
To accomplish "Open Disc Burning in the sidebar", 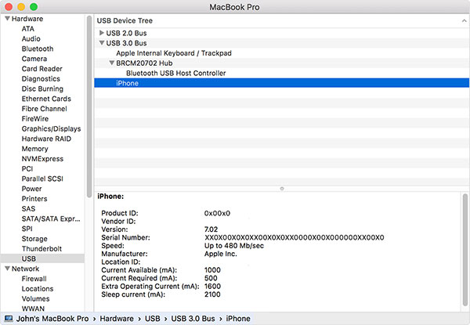I will [42, 88].
